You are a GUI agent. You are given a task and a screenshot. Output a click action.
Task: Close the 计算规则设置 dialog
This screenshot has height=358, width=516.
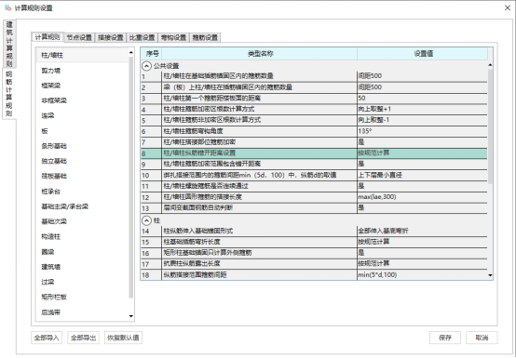(x=508, y=7)
